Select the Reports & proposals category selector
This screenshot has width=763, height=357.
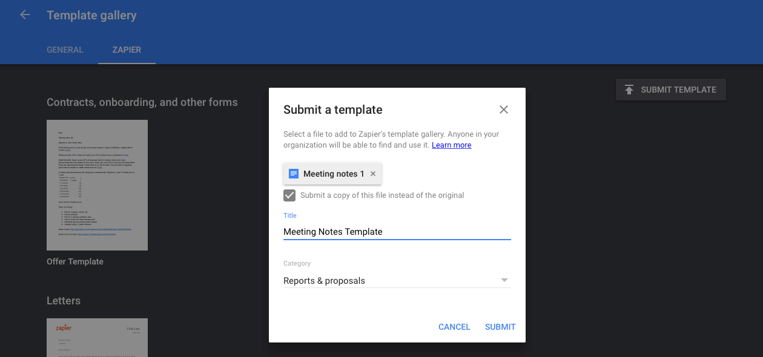tap(394, 280)
